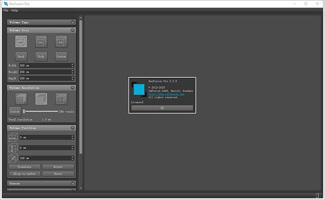Click the Height field stepper arrows
The width and height of the screenshot is (325, 200).
[x=73, y=72]
